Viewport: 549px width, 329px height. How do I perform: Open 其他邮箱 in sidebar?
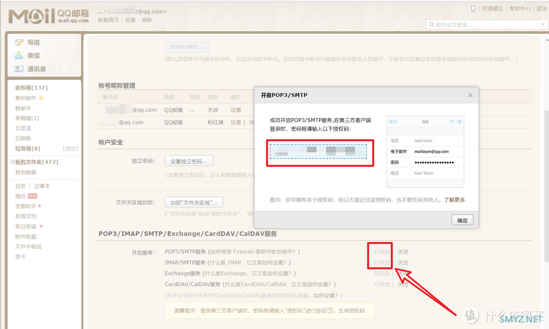tap(25, 172)
